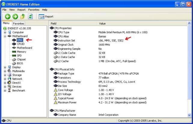Select the BIOS tree item
193x124 pixels.
pyautogui.click(x=20, y=63)
